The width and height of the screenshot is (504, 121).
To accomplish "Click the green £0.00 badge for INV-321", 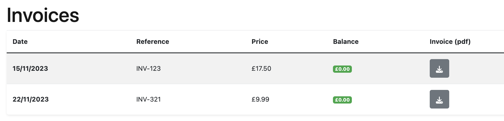I will pos(342,100).
